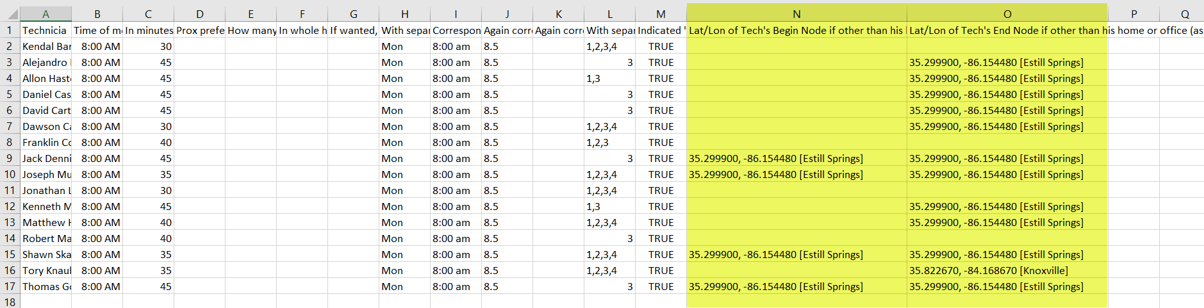This screenshot has width=1204, height=308.
Task: Select column O header
Action: (1007, 13)
